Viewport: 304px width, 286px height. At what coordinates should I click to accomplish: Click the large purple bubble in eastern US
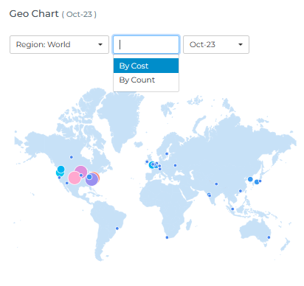[x=91, y=179]
